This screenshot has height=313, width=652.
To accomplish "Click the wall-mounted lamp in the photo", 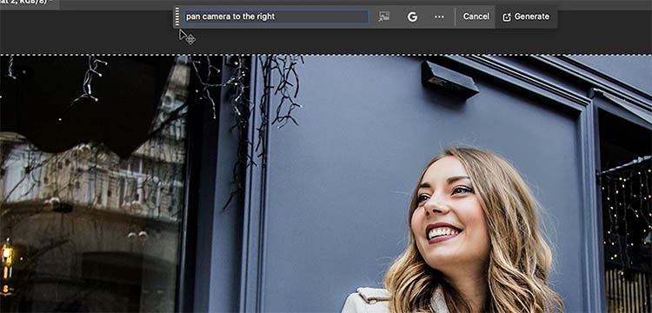I will coord(449,79).
